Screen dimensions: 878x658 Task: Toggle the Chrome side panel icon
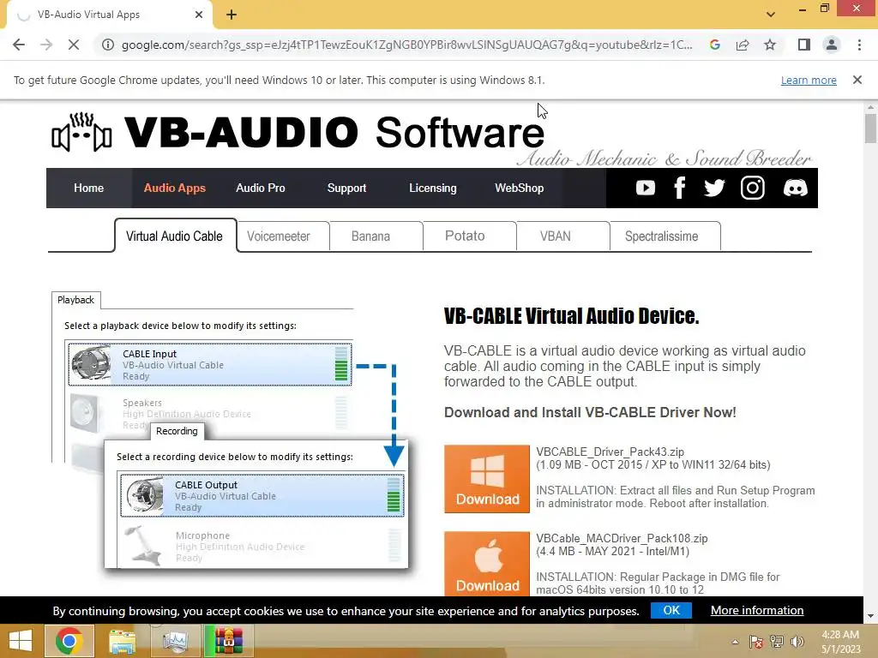point(804,45)
